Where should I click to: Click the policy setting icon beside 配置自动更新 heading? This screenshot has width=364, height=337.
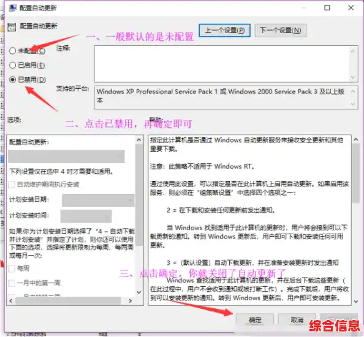pyautogui.click(x=12, y=27)
